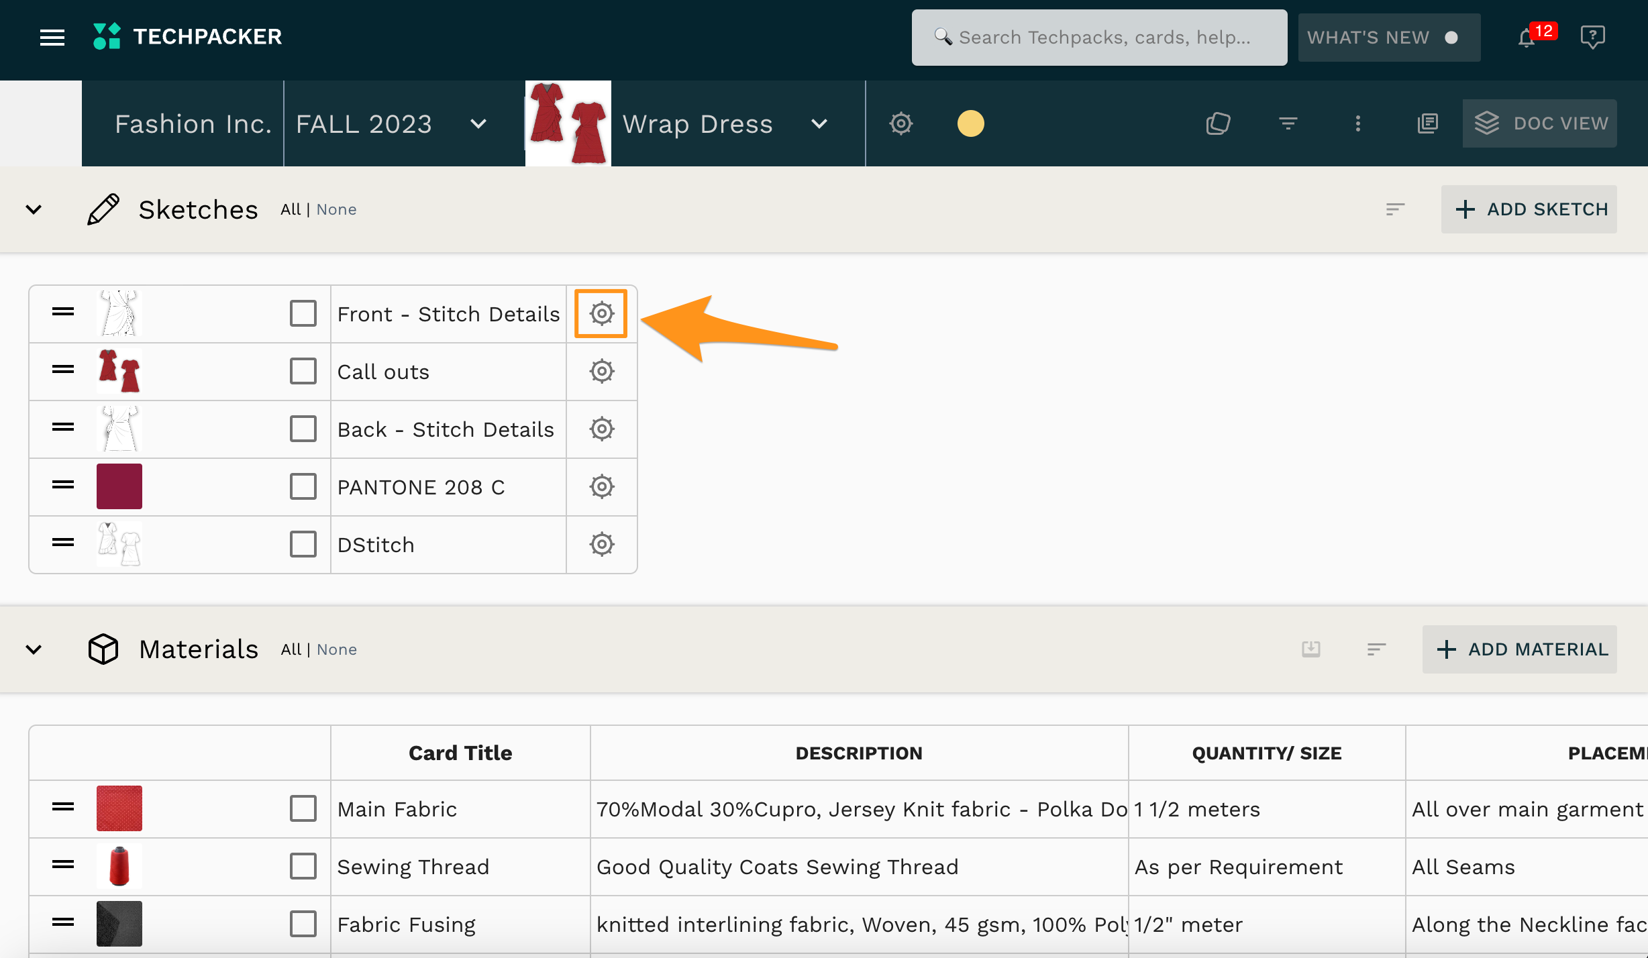This screenshot has height=958, width=1648.
Task: Expand the FALL 2023 dropdown
Action: (478, 124)
